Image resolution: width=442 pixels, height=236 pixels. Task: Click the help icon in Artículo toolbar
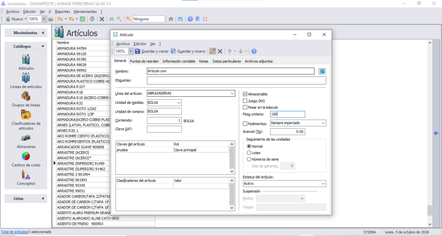(254, 51)
